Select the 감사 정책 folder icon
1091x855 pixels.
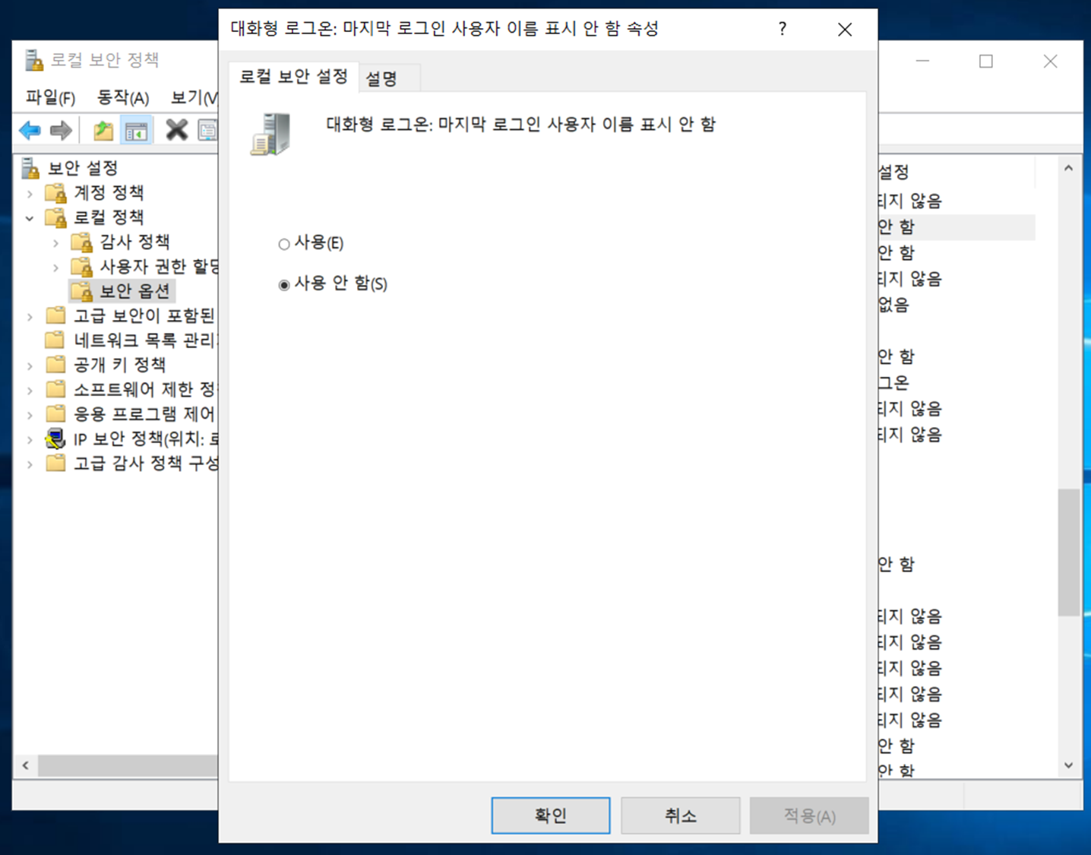click(82, 242)
